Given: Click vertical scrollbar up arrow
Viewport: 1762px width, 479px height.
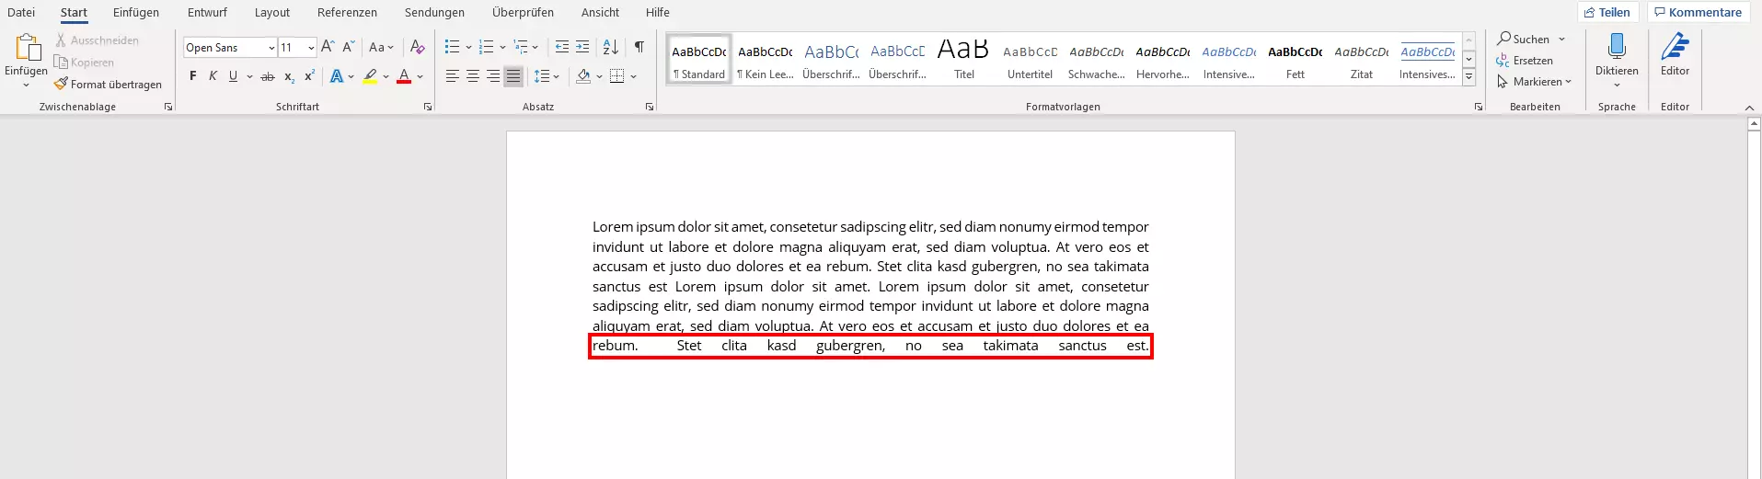Looking at the screenshot, I should tap(1754, 123).
